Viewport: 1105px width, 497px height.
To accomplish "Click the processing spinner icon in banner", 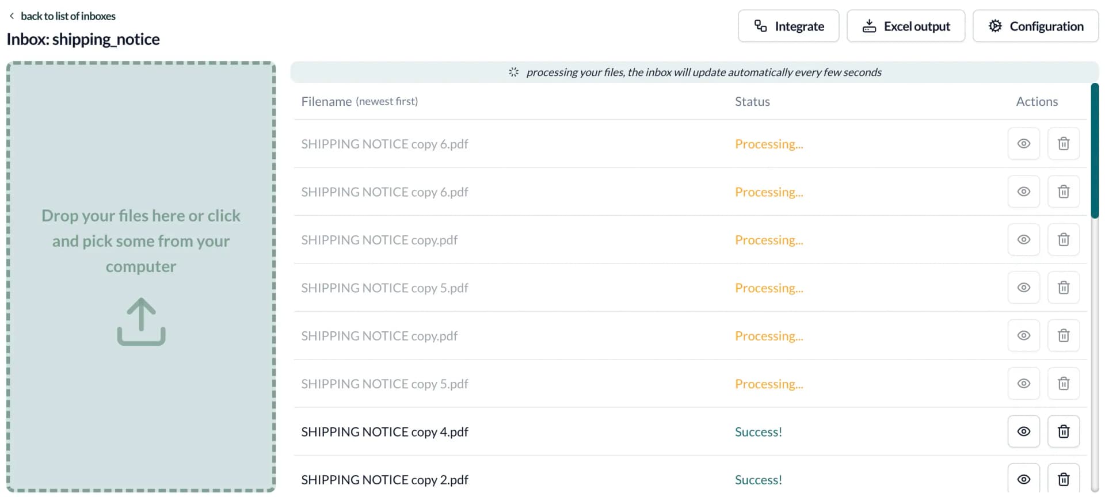I will (x=513, y=72).
